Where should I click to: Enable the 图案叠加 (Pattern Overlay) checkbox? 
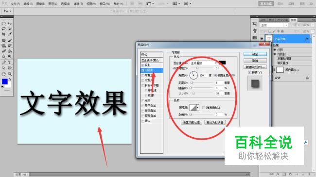[143, 116]
